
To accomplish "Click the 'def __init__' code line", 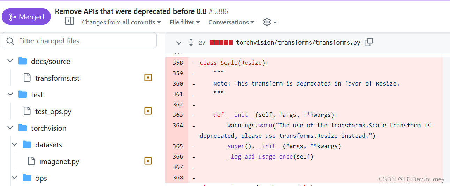I will click(x=275, y=115).
